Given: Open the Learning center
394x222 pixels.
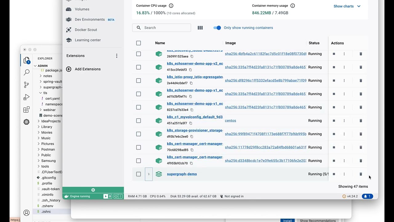Looking at the screenshot, I should [87, 40].
